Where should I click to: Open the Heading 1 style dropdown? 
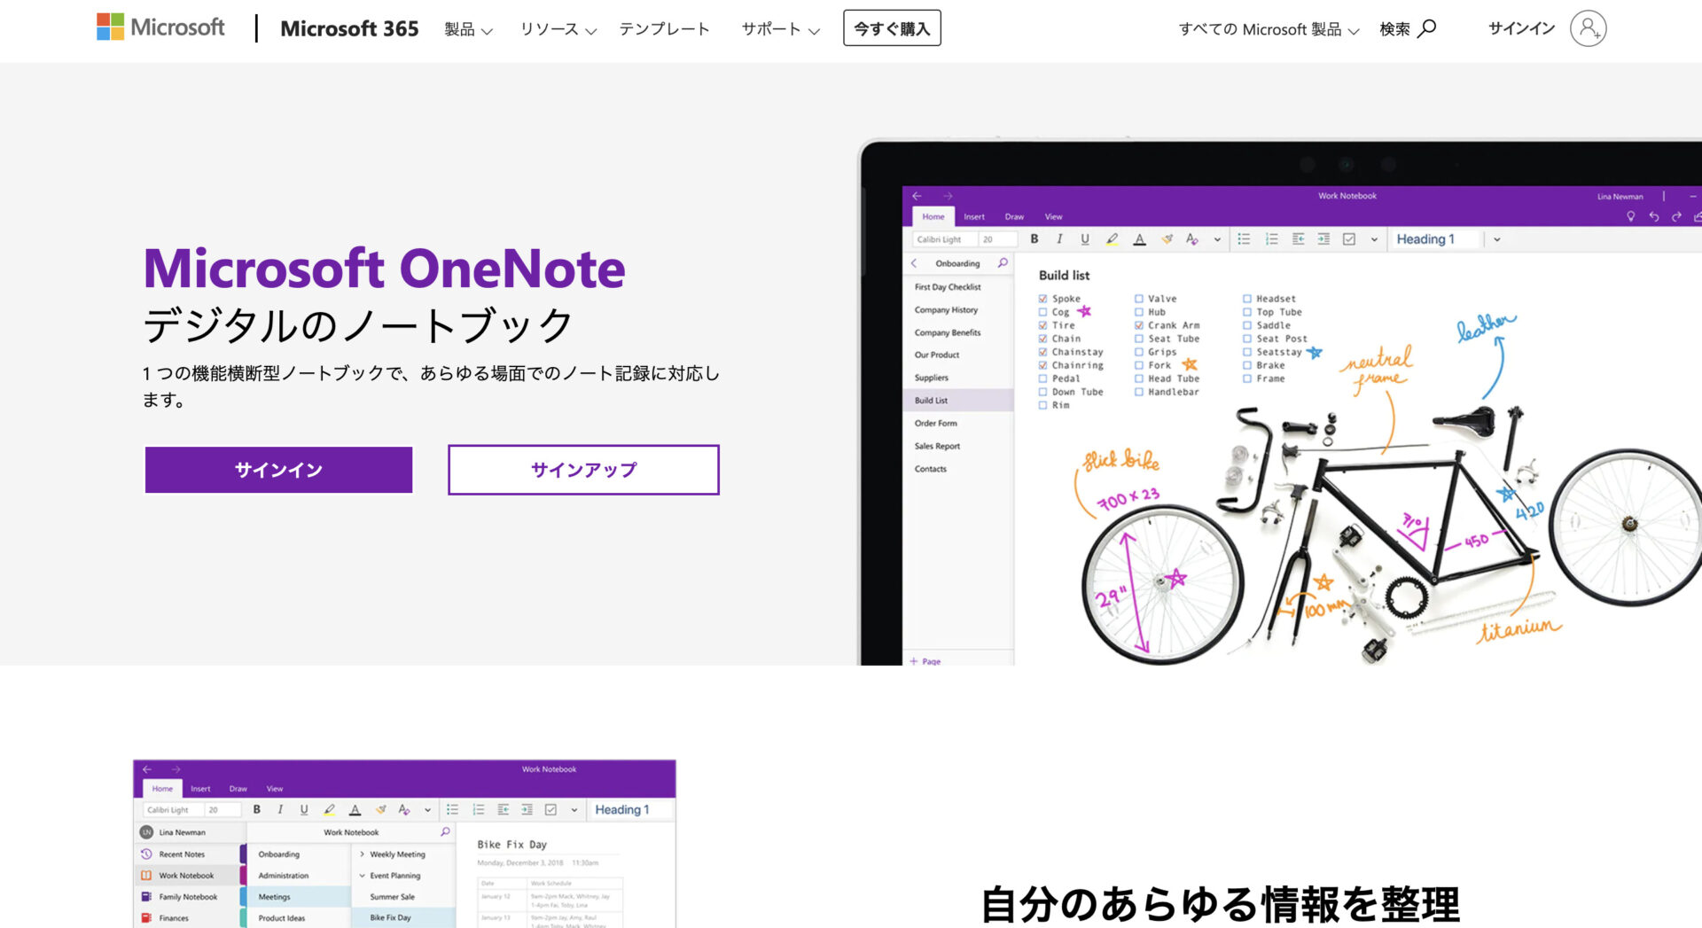[x=1497, y=239]
